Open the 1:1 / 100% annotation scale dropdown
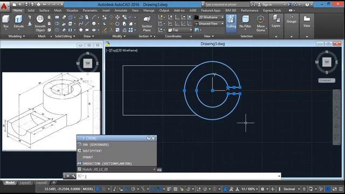 250,189
